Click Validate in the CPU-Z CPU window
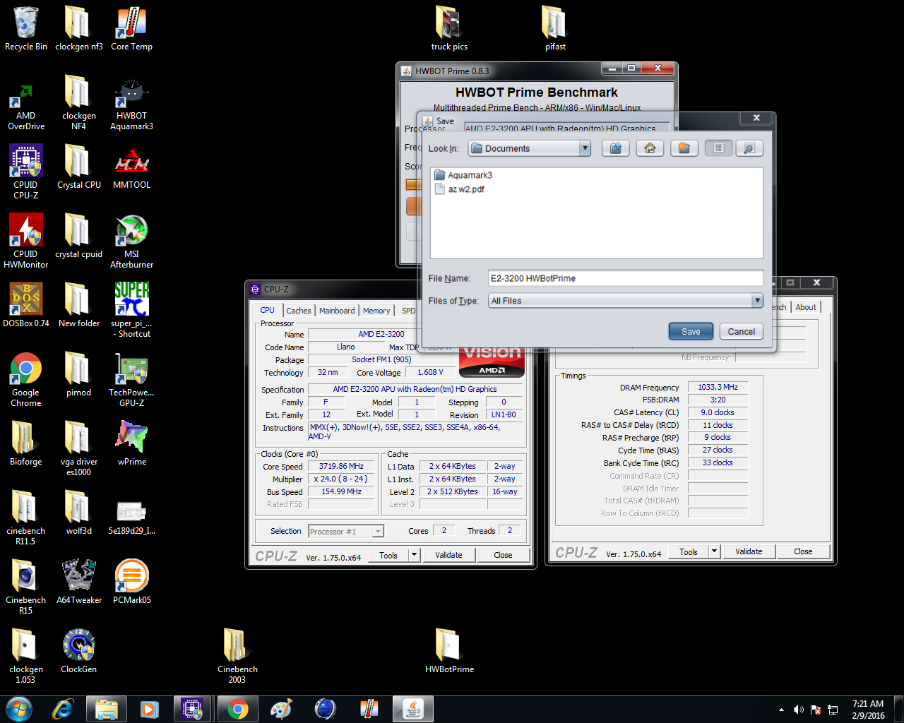 (448, 555)
